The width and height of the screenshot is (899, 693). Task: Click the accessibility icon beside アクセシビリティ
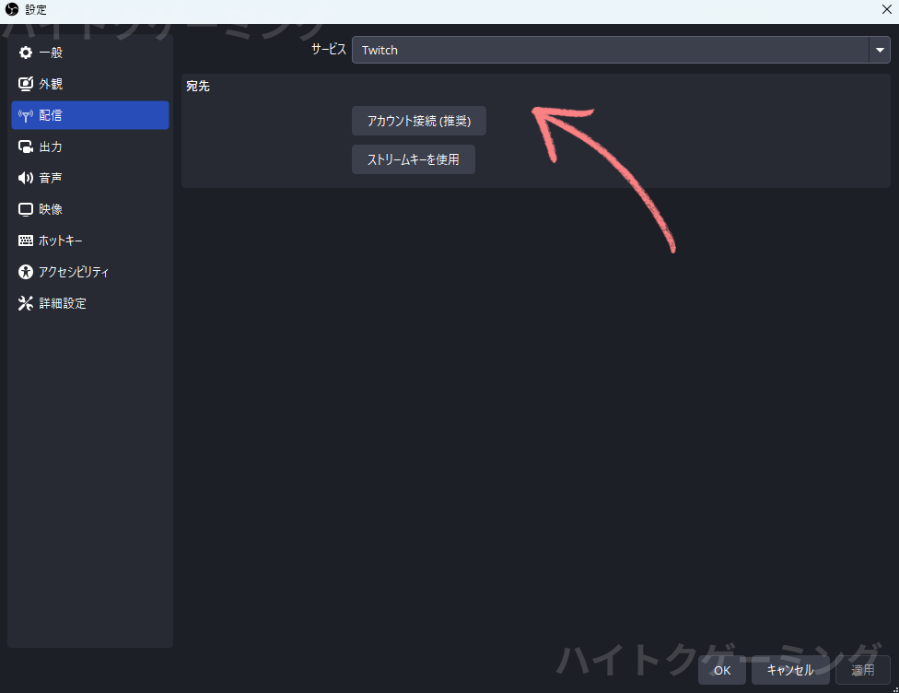tap(25, 271)
